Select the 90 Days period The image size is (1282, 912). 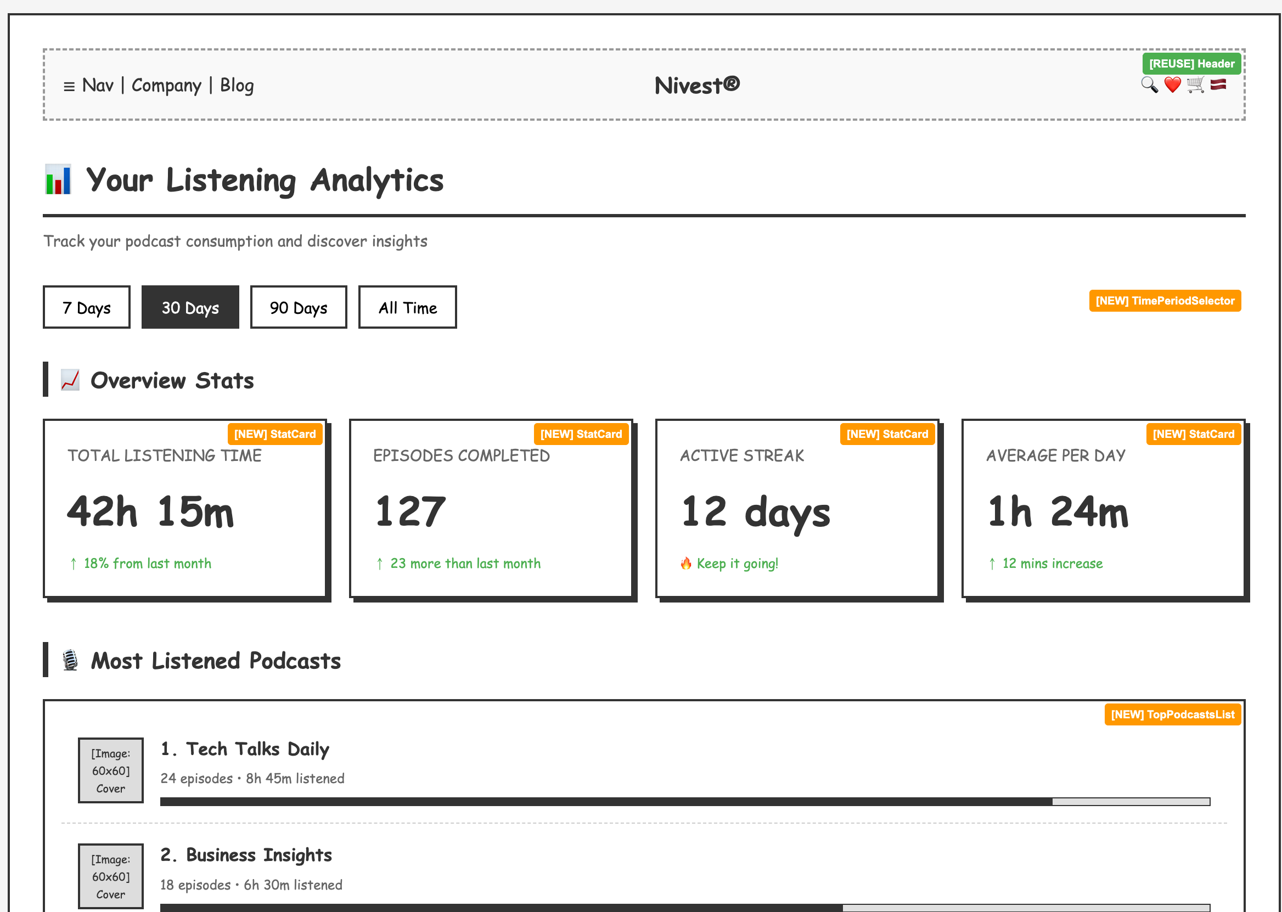pyautogui.click(x=298, y=307)
